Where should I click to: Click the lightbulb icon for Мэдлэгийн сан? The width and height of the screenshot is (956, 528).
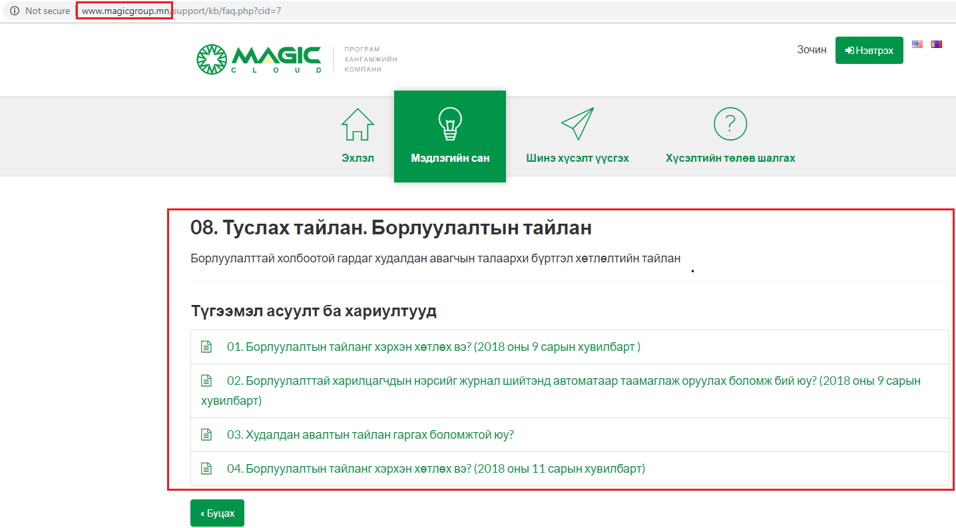click(450, 125)
